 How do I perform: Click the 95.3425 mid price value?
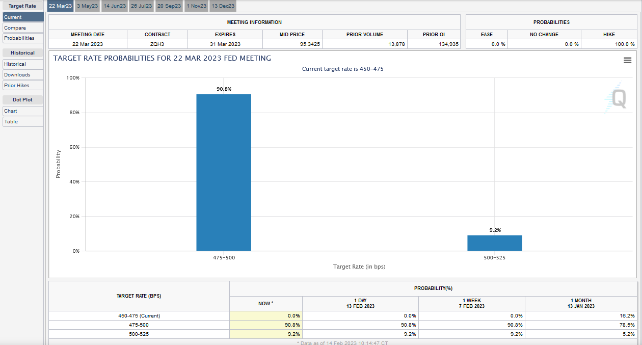point(310,44)
